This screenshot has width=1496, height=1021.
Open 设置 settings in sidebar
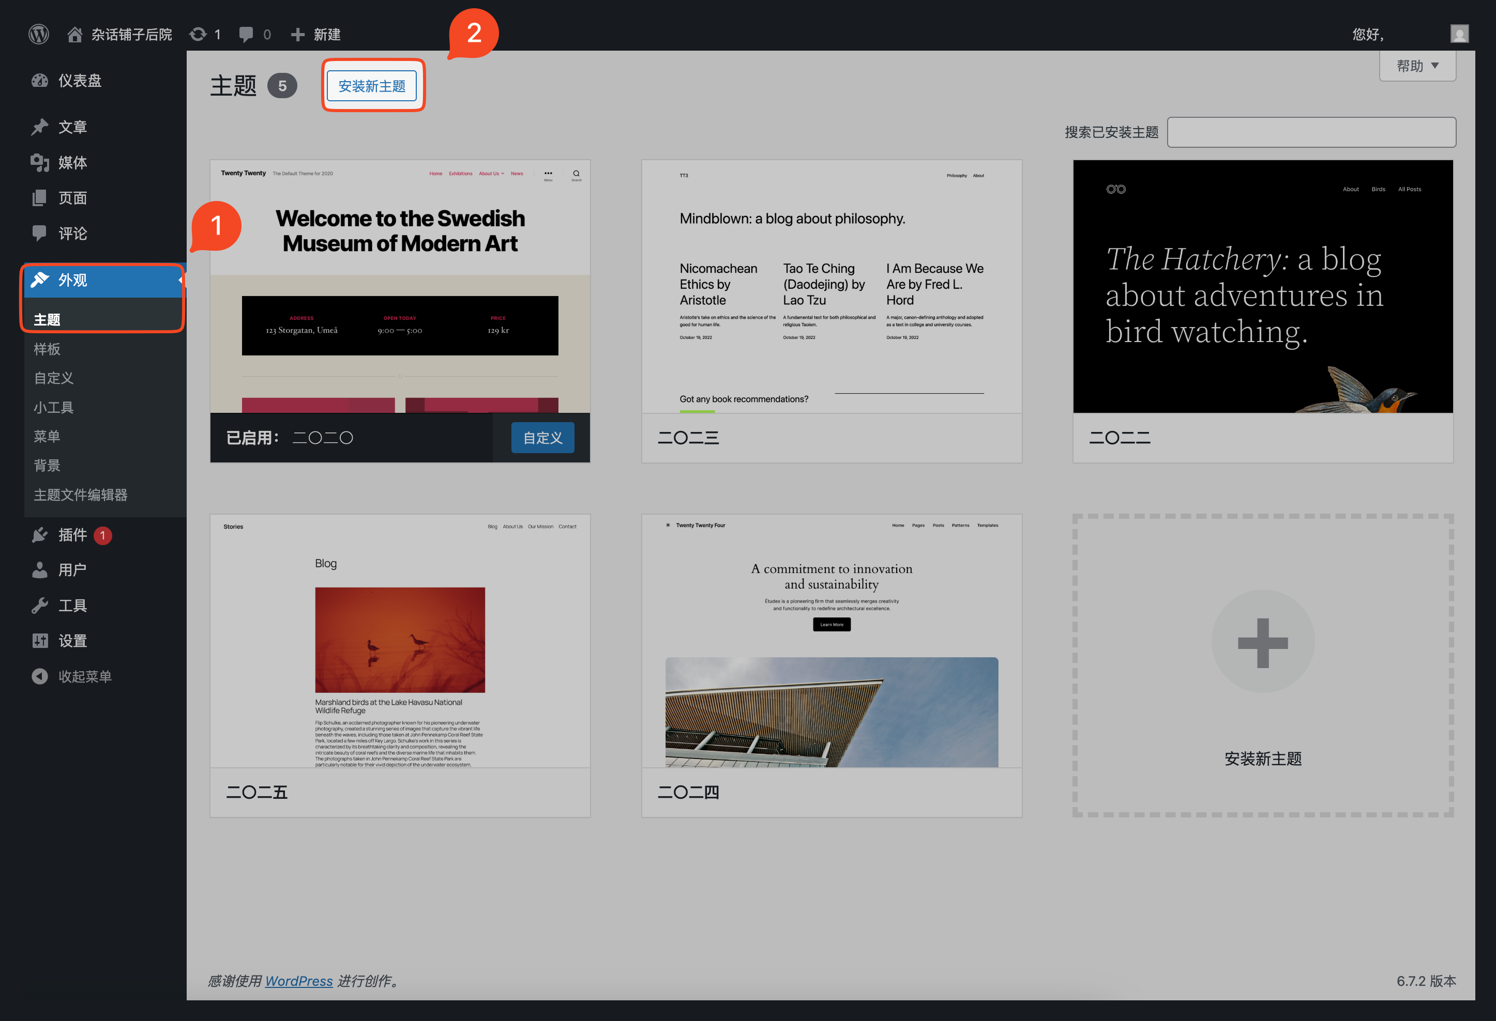click(x=72, y=641)
